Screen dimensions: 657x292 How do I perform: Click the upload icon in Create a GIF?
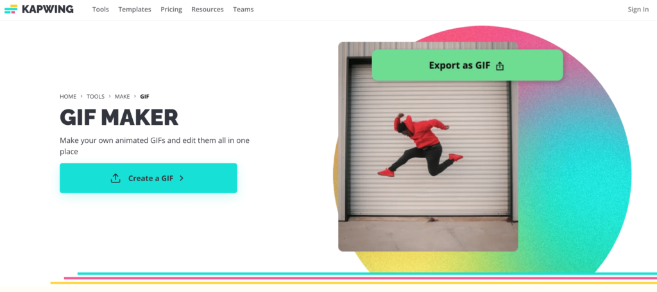click(115, 178)
